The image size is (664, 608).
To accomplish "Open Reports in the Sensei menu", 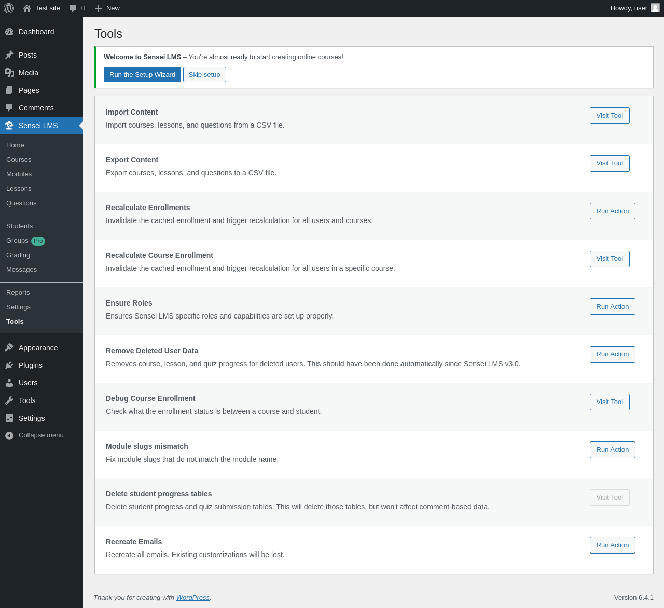I will click(41, 293).
